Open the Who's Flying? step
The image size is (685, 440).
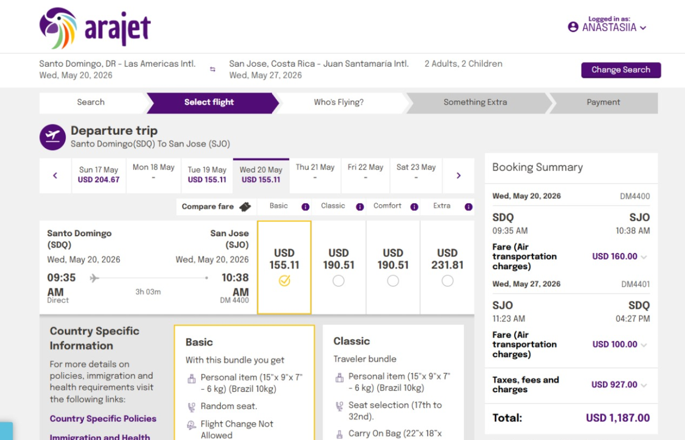tap(339, 103)
